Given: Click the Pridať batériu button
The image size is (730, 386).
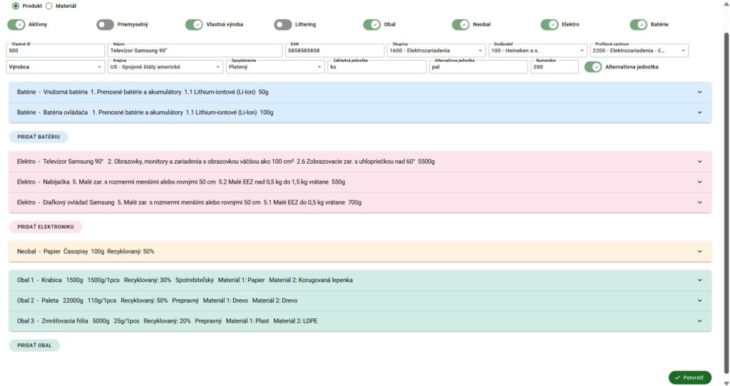Looking at the screenshot, I should point(38,137).
